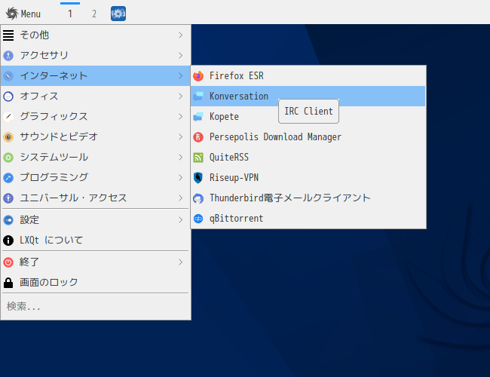The height and width of the screenshot is (377, 490).
Task: Expand the オフィス submenu arrow
Action: coord(181,97)
